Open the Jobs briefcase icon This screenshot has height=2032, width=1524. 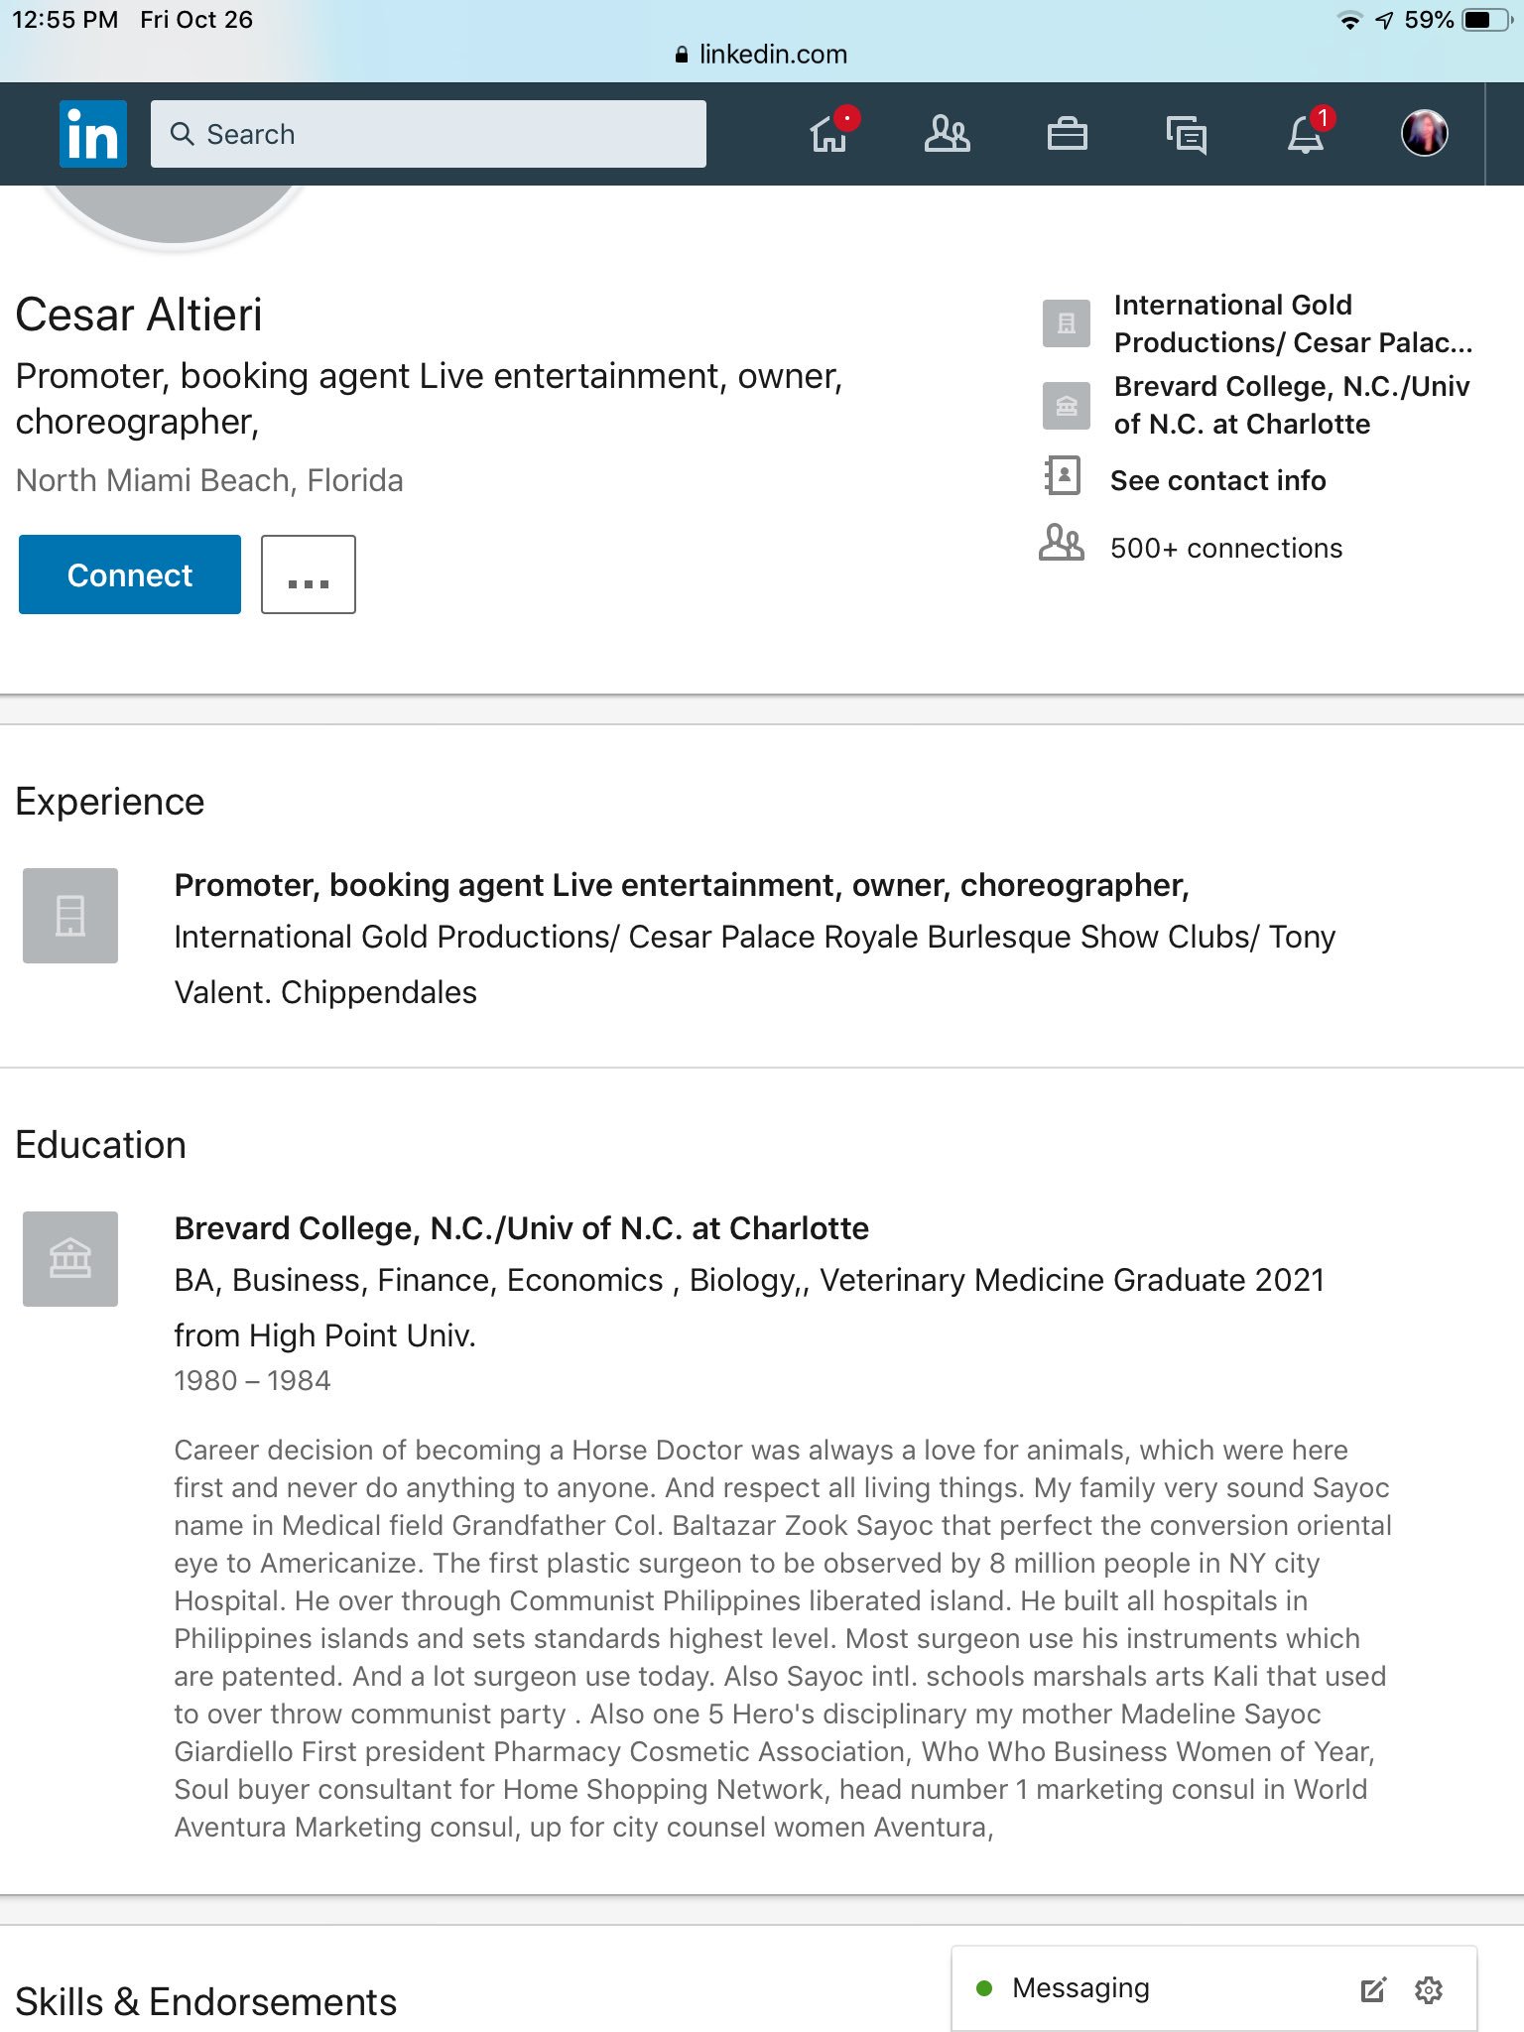click(x=1067, y=133)
